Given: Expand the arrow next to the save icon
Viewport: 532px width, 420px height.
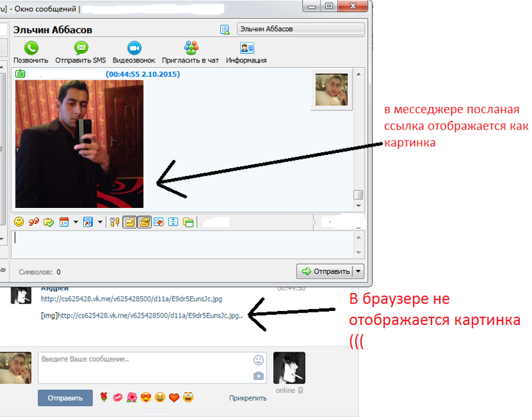Looking at the screenshot, I should tap(100, 222).
